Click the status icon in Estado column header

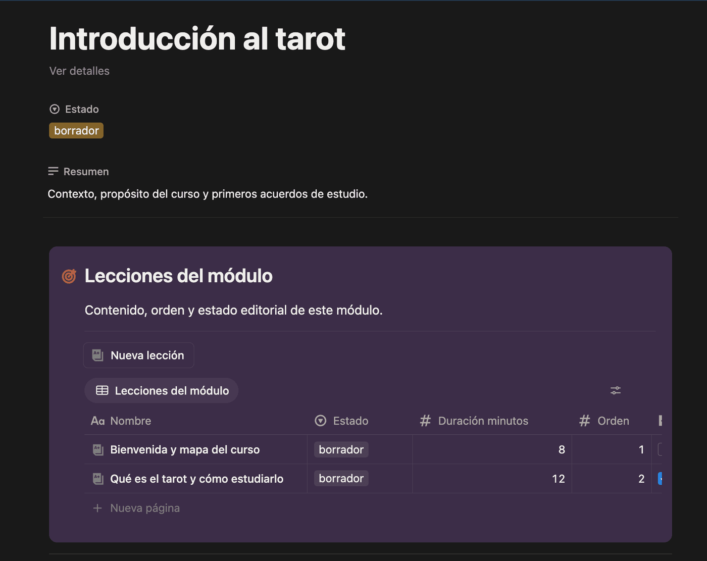[x=321, y=421]
